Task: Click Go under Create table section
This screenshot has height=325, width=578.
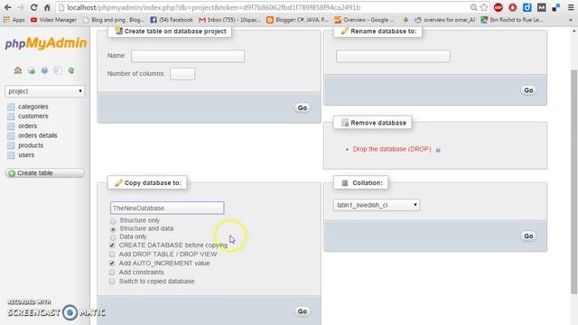Action: (x=303, y=107)
